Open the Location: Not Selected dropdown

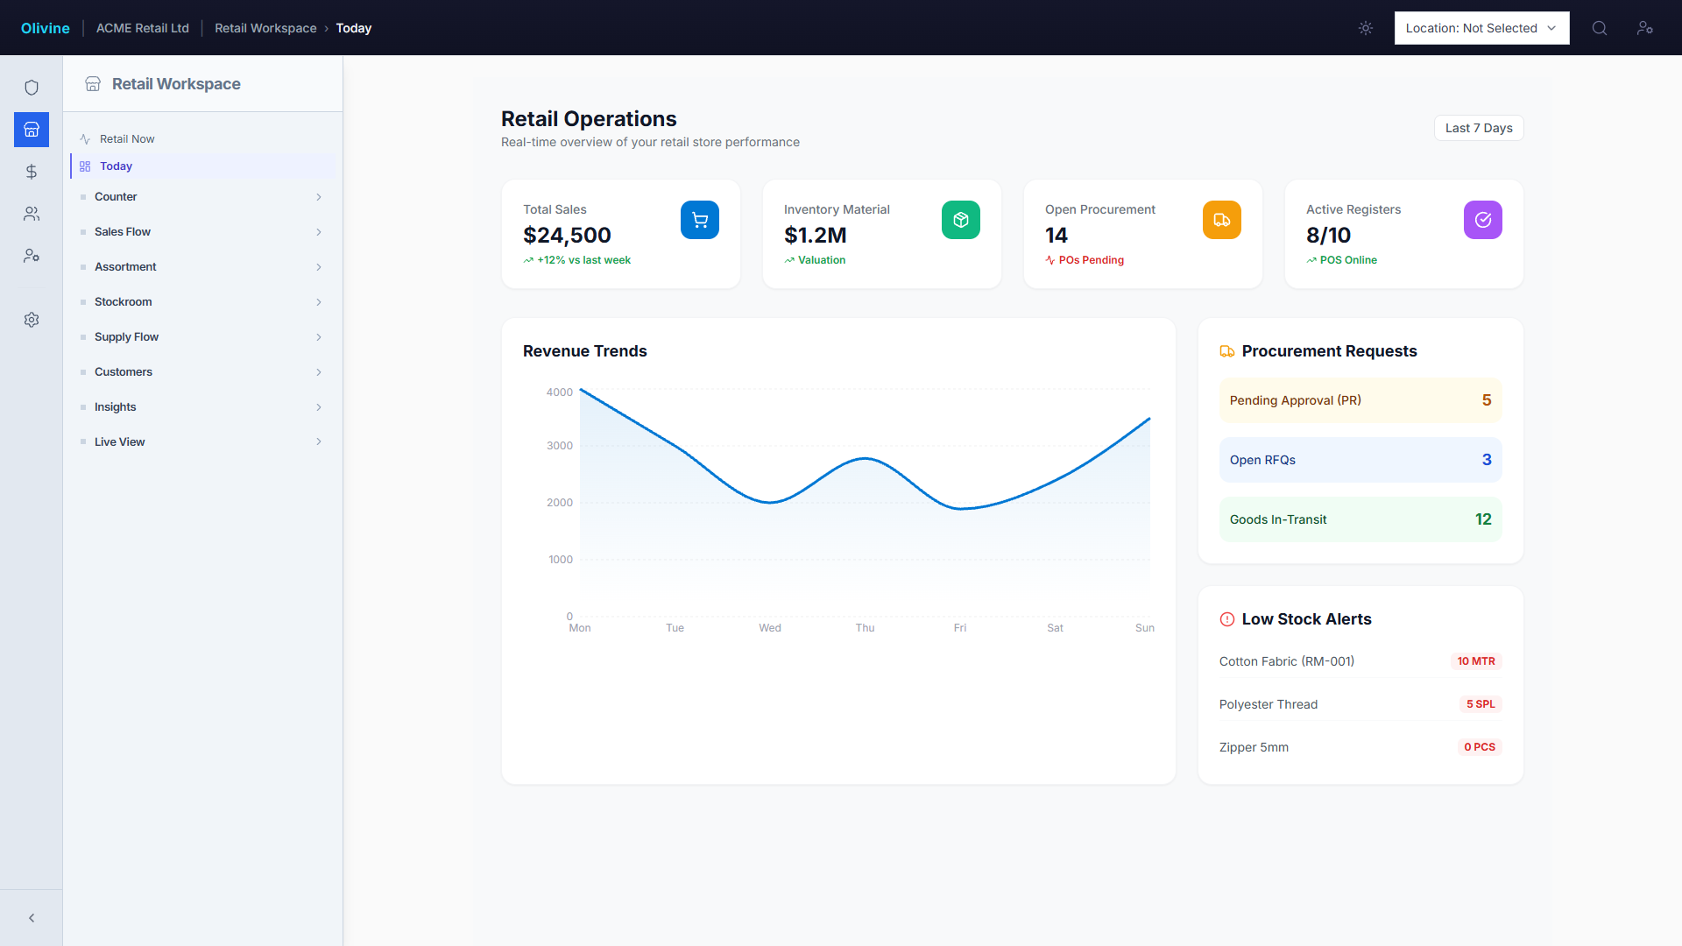(1481, 28)
